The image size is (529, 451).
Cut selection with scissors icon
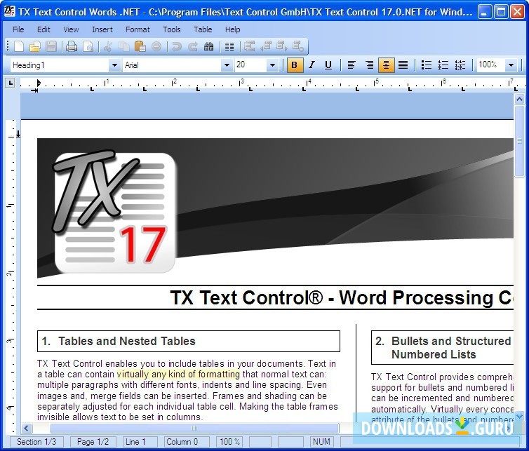(x=108, y=46)
